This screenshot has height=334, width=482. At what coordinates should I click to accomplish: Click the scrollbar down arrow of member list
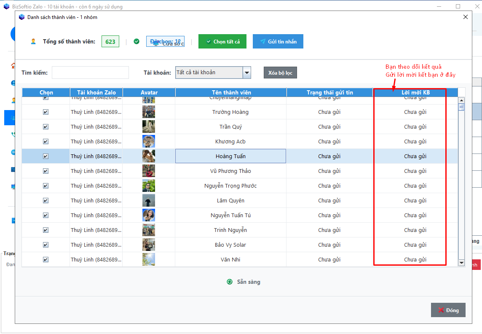pos(461,263)
